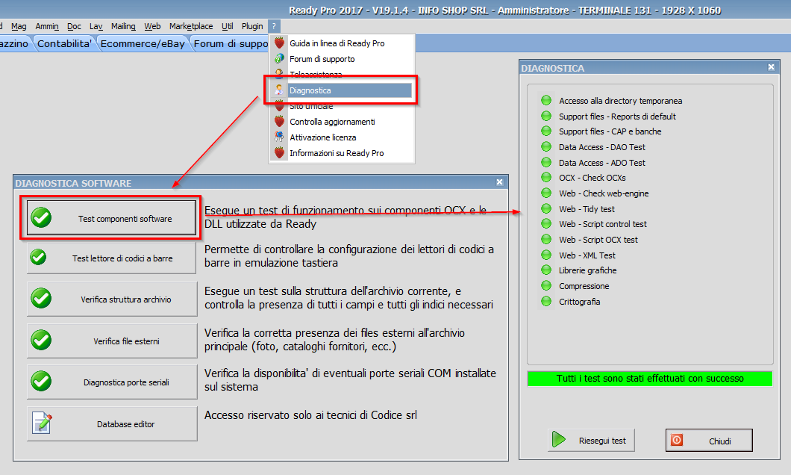Image resolution: width=791 pixels, height=475 pixels.
Task: Open the Ammin menu
Action: click(47, 26)
